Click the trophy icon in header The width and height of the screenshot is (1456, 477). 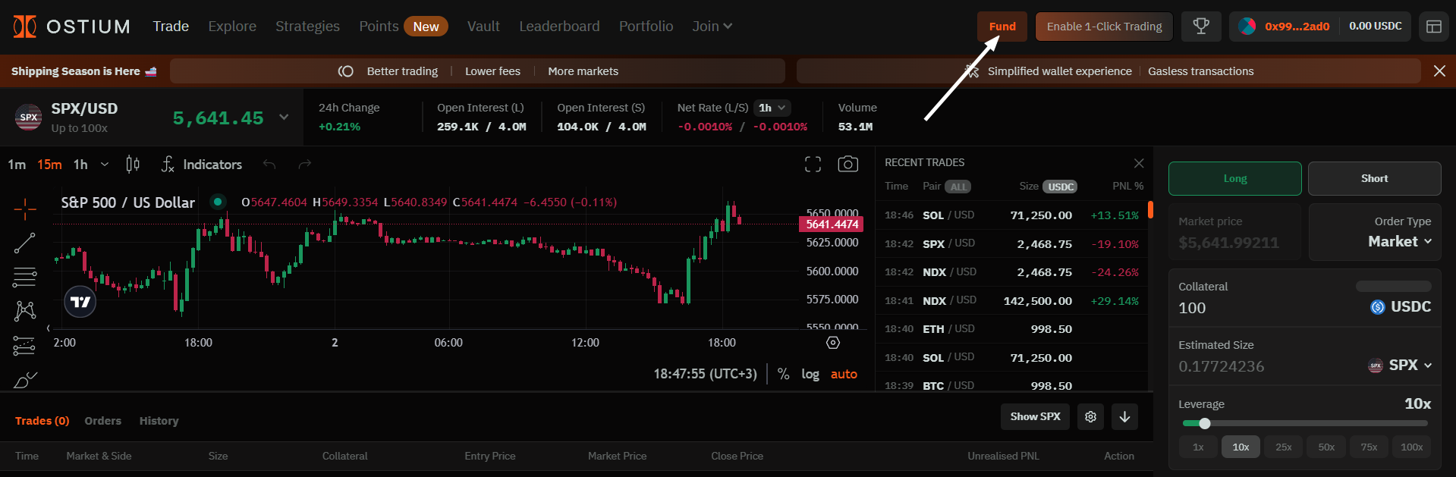pos(1201,27)
